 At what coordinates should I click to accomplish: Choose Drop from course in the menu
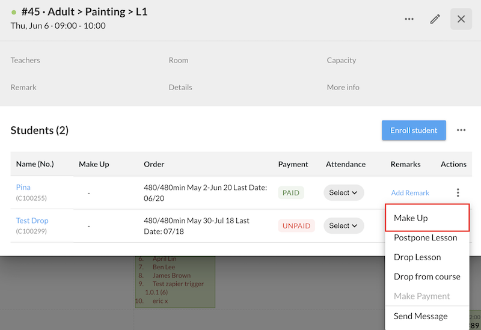pyautogui.click(x=427, y=277)
